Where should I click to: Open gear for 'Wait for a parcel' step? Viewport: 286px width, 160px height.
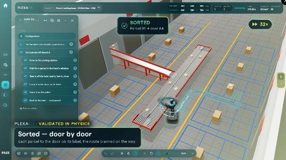(x=75, y=68)
